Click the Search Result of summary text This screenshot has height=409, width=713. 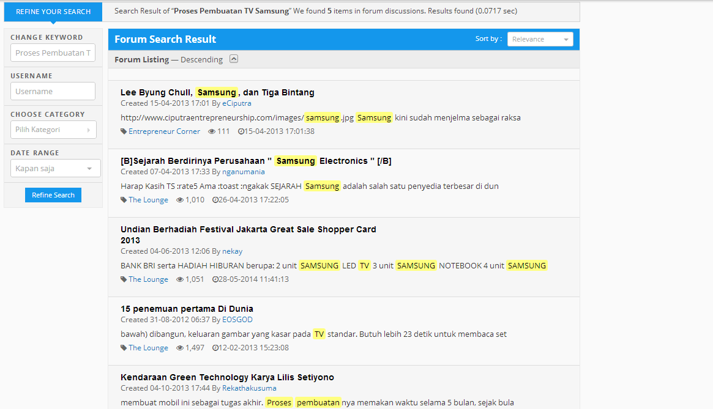click(316, 11)
